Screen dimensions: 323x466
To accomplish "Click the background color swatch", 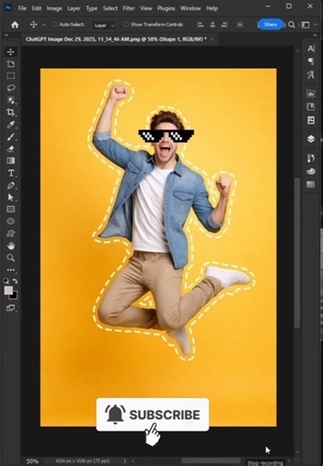I will (x=14, y=296).
